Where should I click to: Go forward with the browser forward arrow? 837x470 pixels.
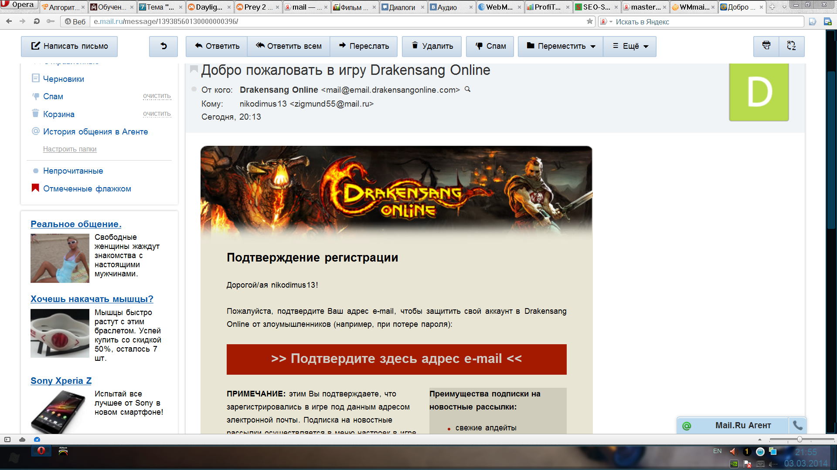[x=23, y=21]
